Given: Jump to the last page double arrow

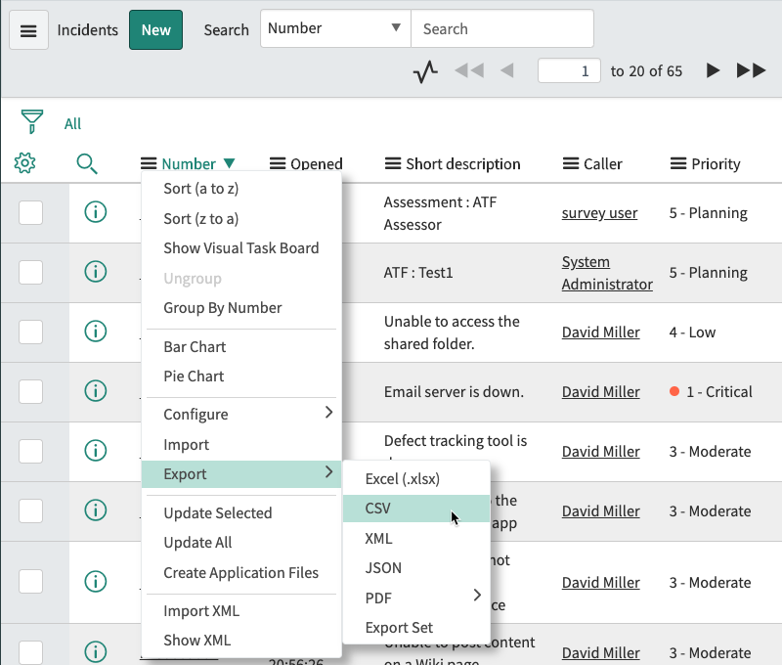Looking at the screenshot, I should point(751,70).
